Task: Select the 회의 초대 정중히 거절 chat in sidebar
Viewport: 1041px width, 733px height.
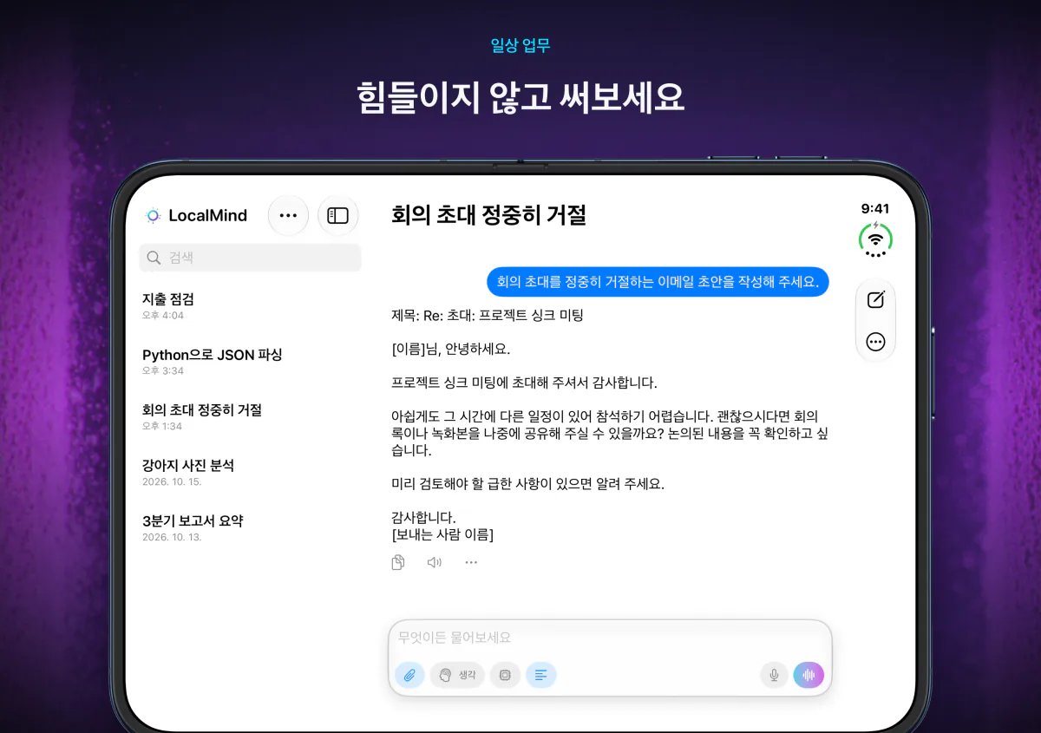Action: (250, 417)
